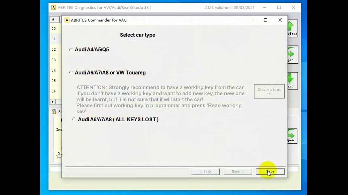
Task: Click the Next button in Commander dialog
Action: coord(238,172)
